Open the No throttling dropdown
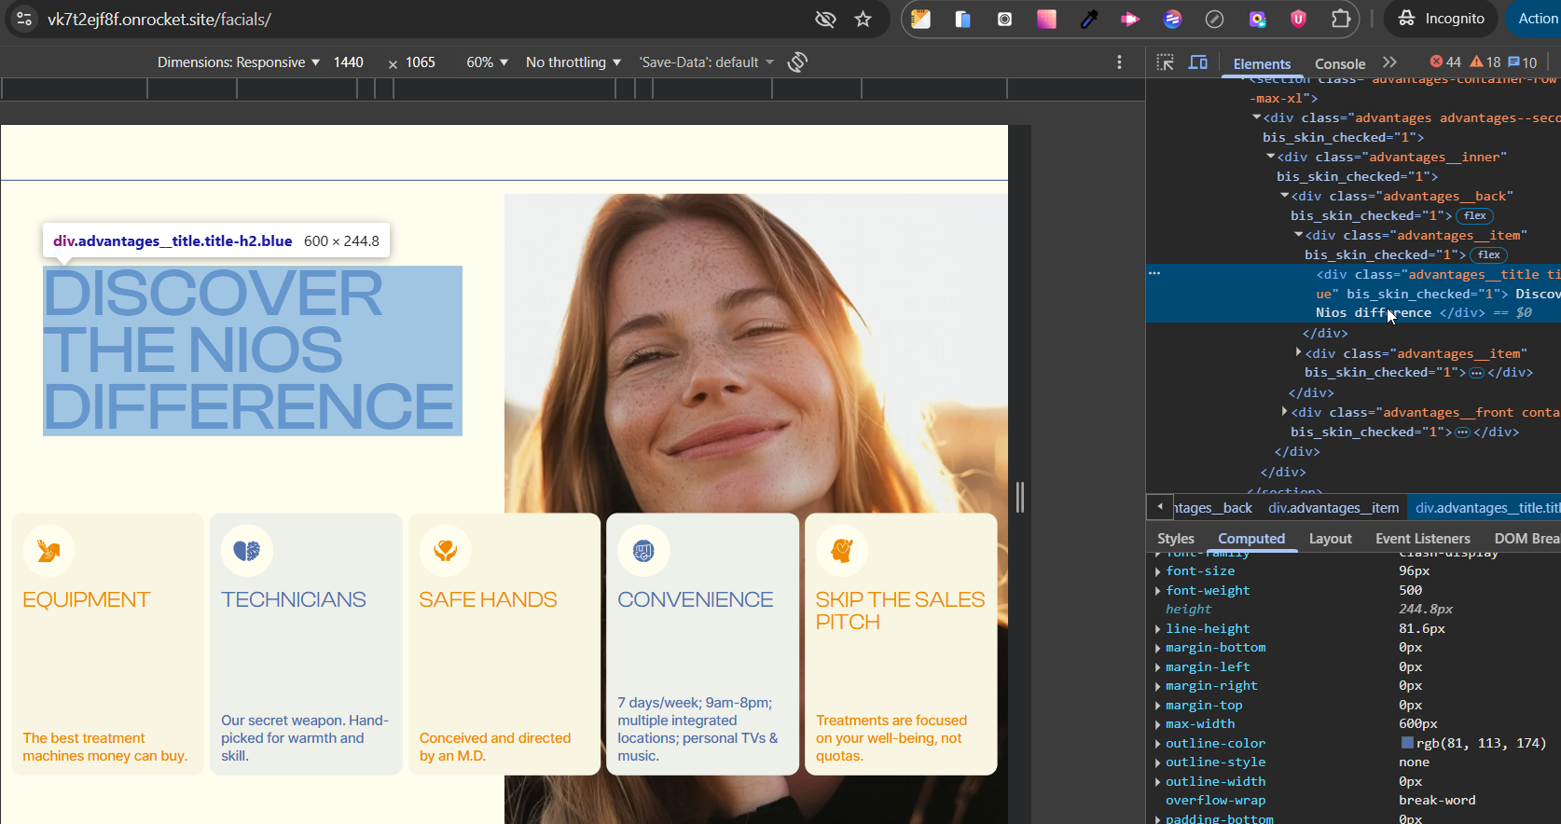Viewport: 1561px width, 824px height. pos(573,62)
